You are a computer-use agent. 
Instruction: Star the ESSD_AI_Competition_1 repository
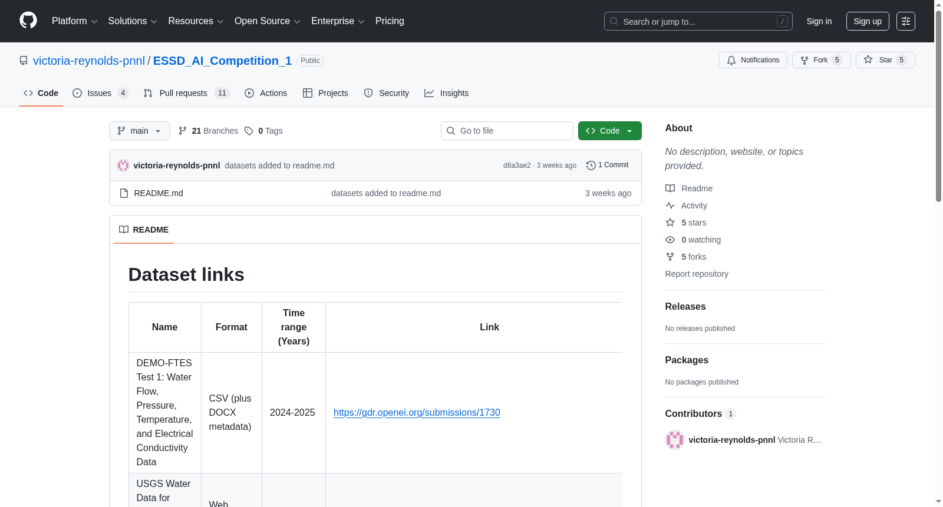pyautogui.click(x=885, y=60)
